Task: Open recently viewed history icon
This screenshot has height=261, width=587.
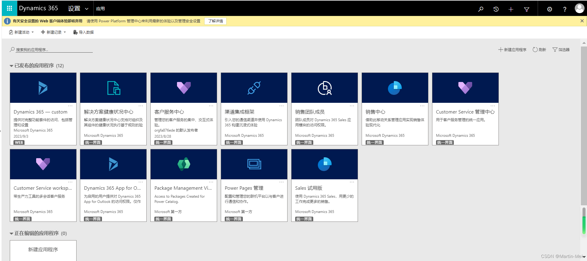Action: click(496, 9)
